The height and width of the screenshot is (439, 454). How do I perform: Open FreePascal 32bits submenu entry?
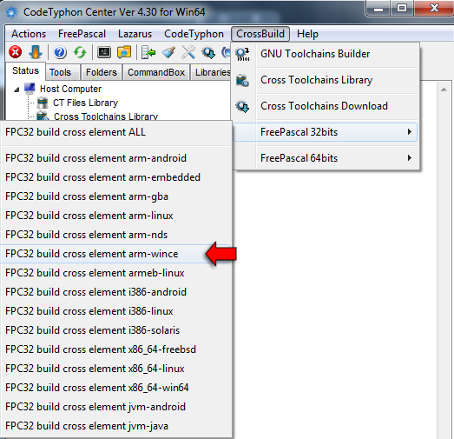(326, 132)
